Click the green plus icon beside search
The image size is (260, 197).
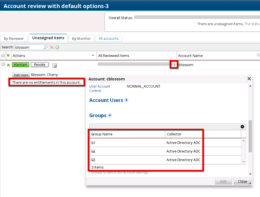tap(57, 47)
